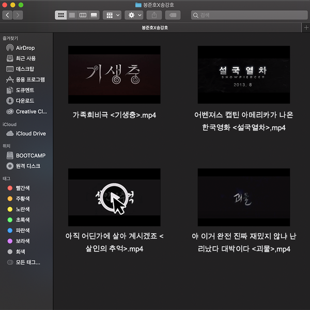Click the 위치 sidebar section header

point(6,146)
